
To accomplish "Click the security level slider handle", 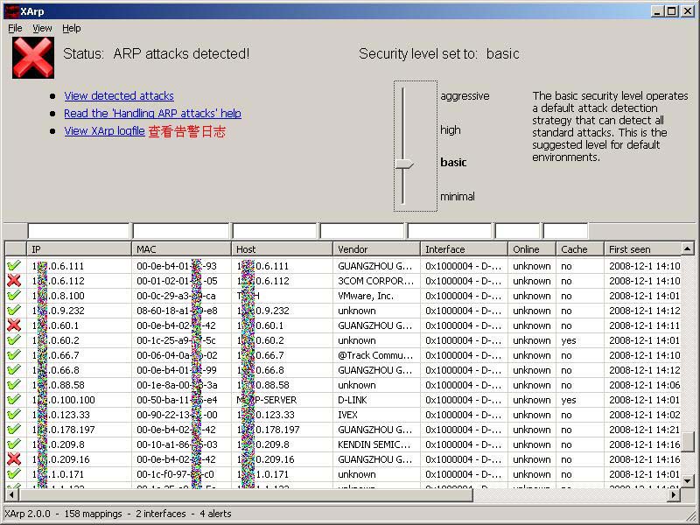I will pyautogui.click(x=403, y=164).
